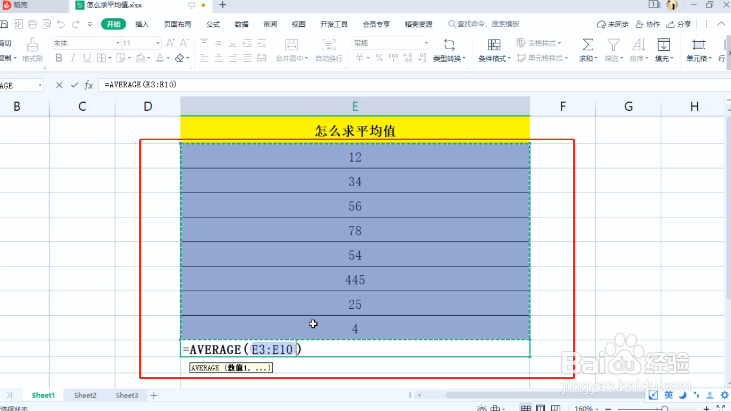Apply middle vertical alignment
Viewport: 731px width, 411px height.
[218, 43]
